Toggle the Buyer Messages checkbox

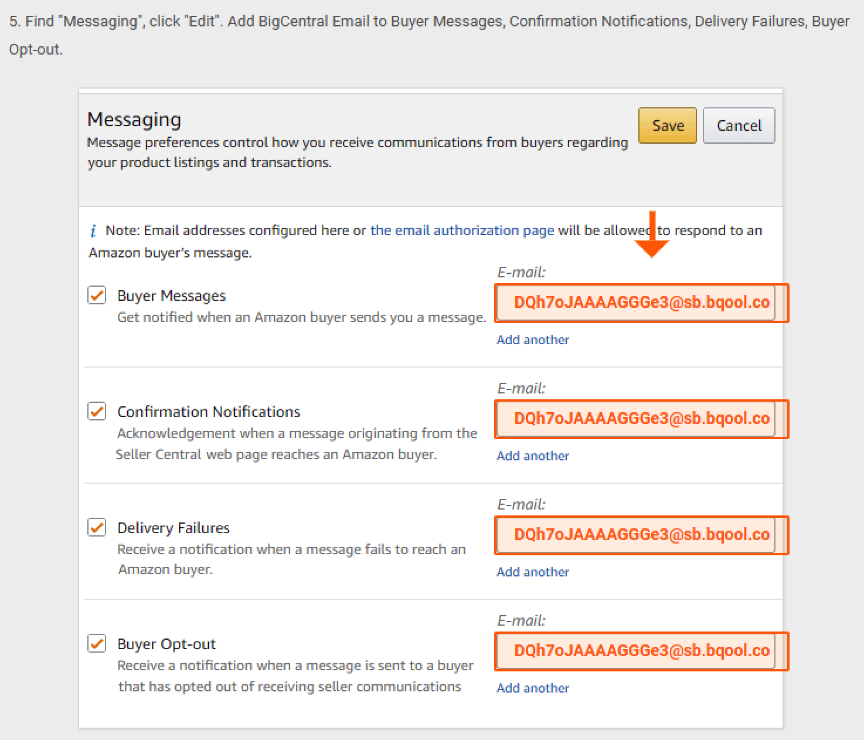[97, 295]
